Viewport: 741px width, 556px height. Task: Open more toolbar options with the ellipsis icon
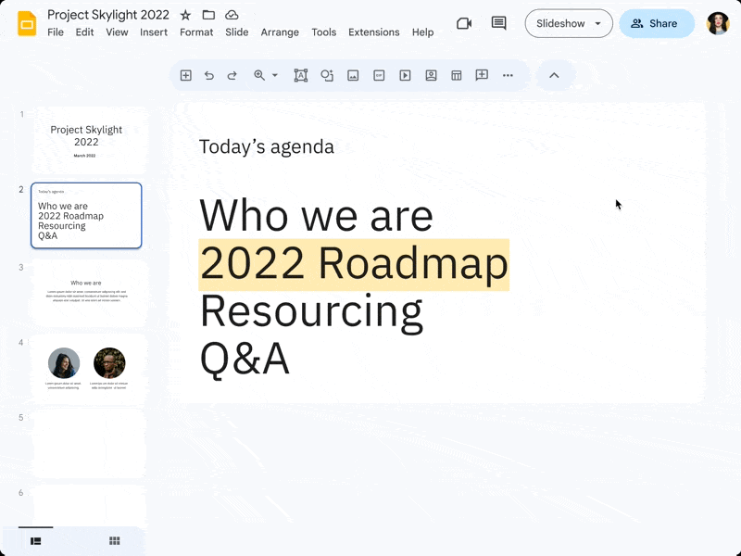coord(508,75)
